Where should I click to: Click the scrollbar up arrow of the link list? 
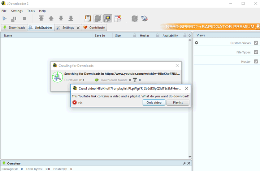click(x=190, y=40)
